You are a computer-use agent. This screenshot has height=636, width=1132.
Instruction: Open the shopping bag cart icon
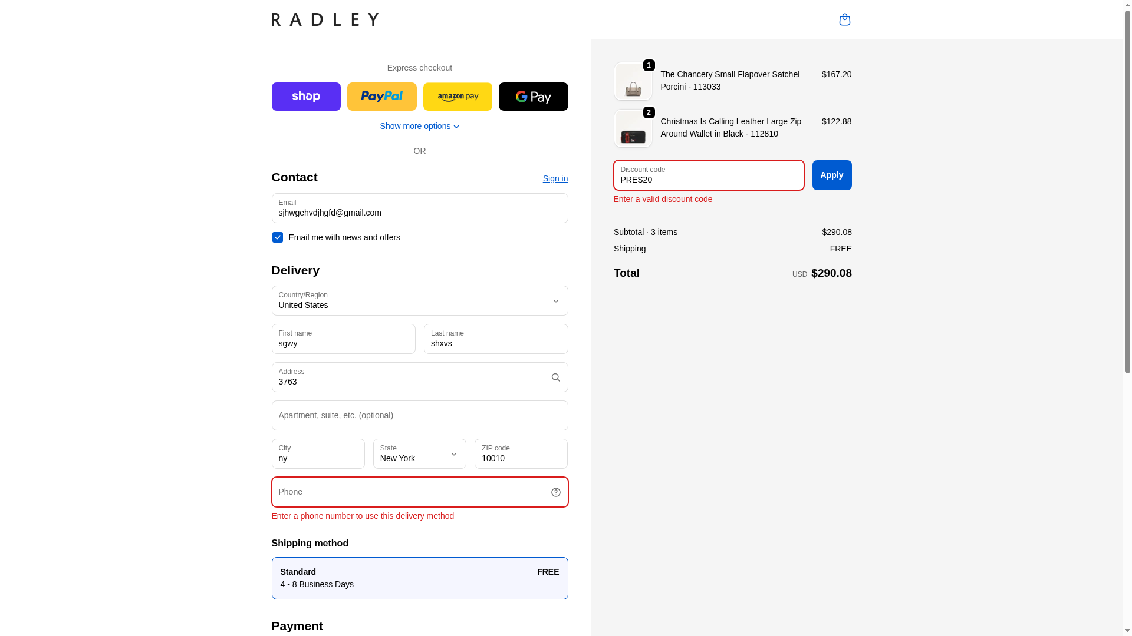[844, 19]
